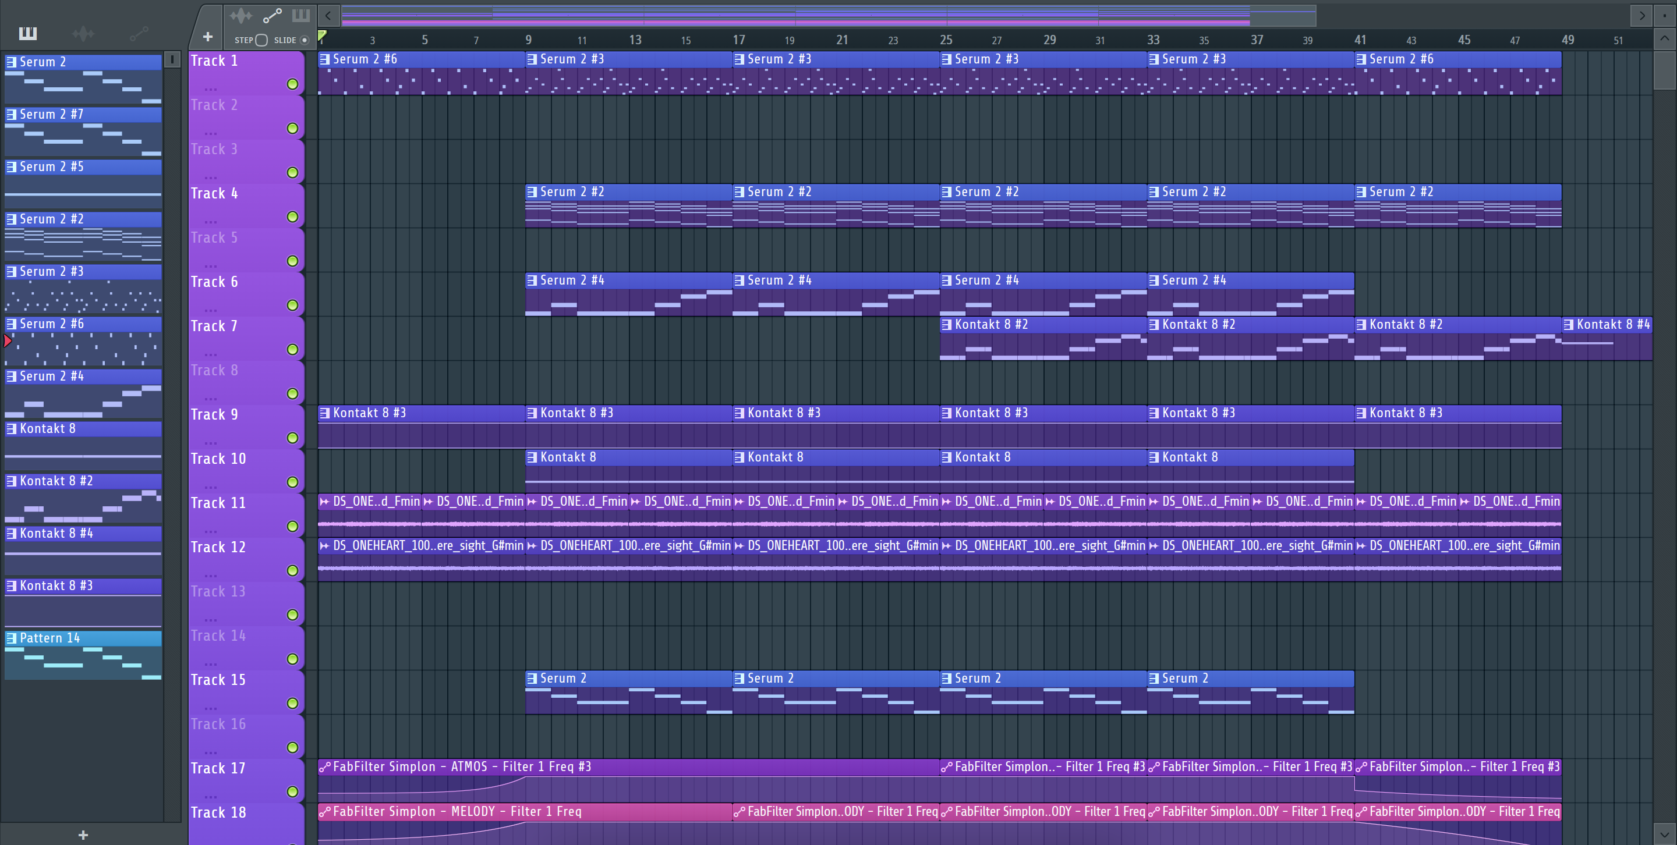
Task: Click the horizontal song overview scrollbar
Action: coord(828,16)
